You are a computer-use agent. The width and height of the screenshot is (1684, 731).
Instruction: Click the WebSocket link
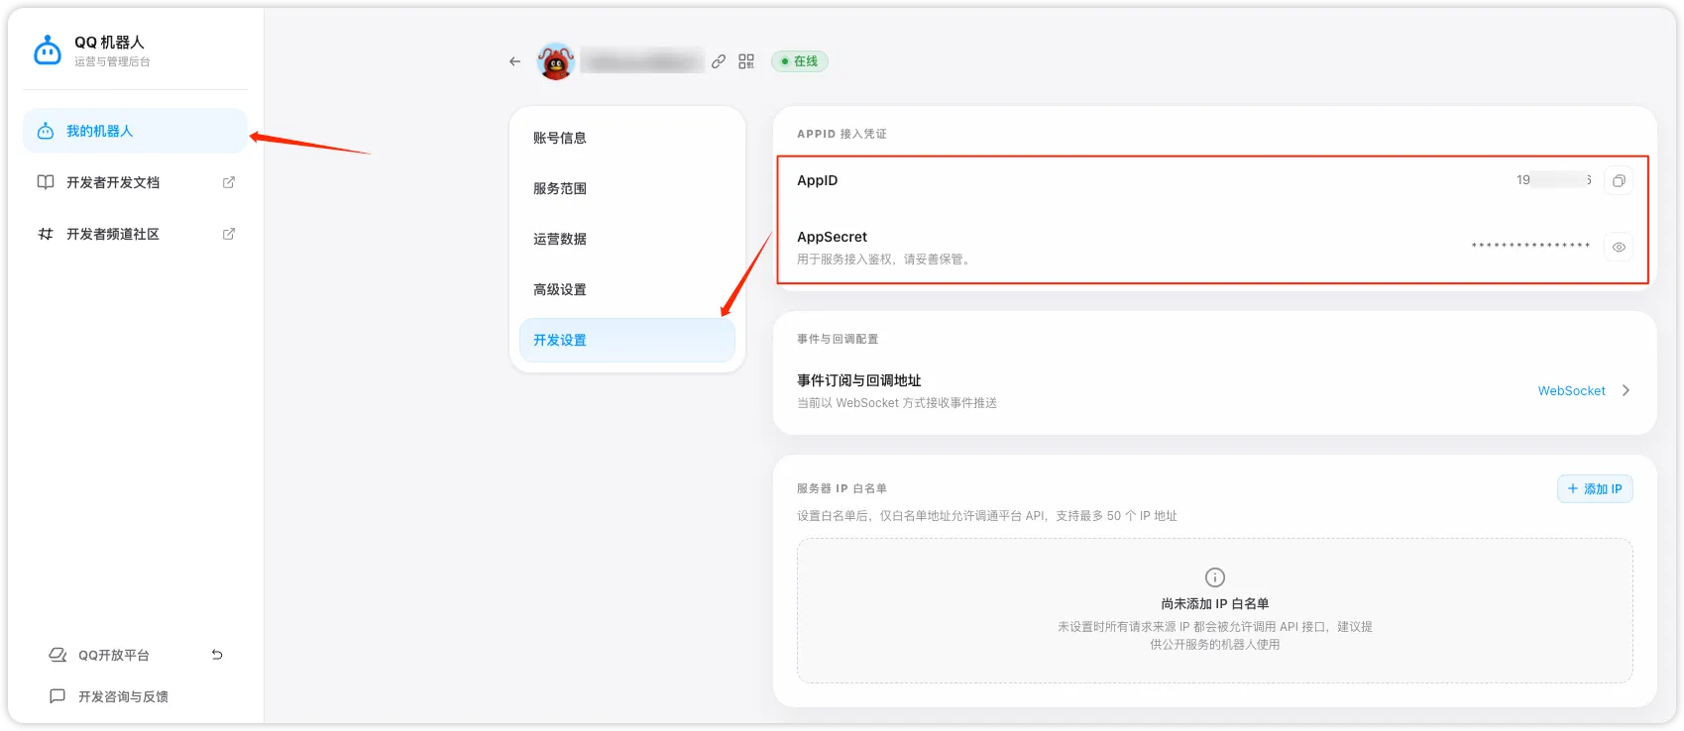1571,391
